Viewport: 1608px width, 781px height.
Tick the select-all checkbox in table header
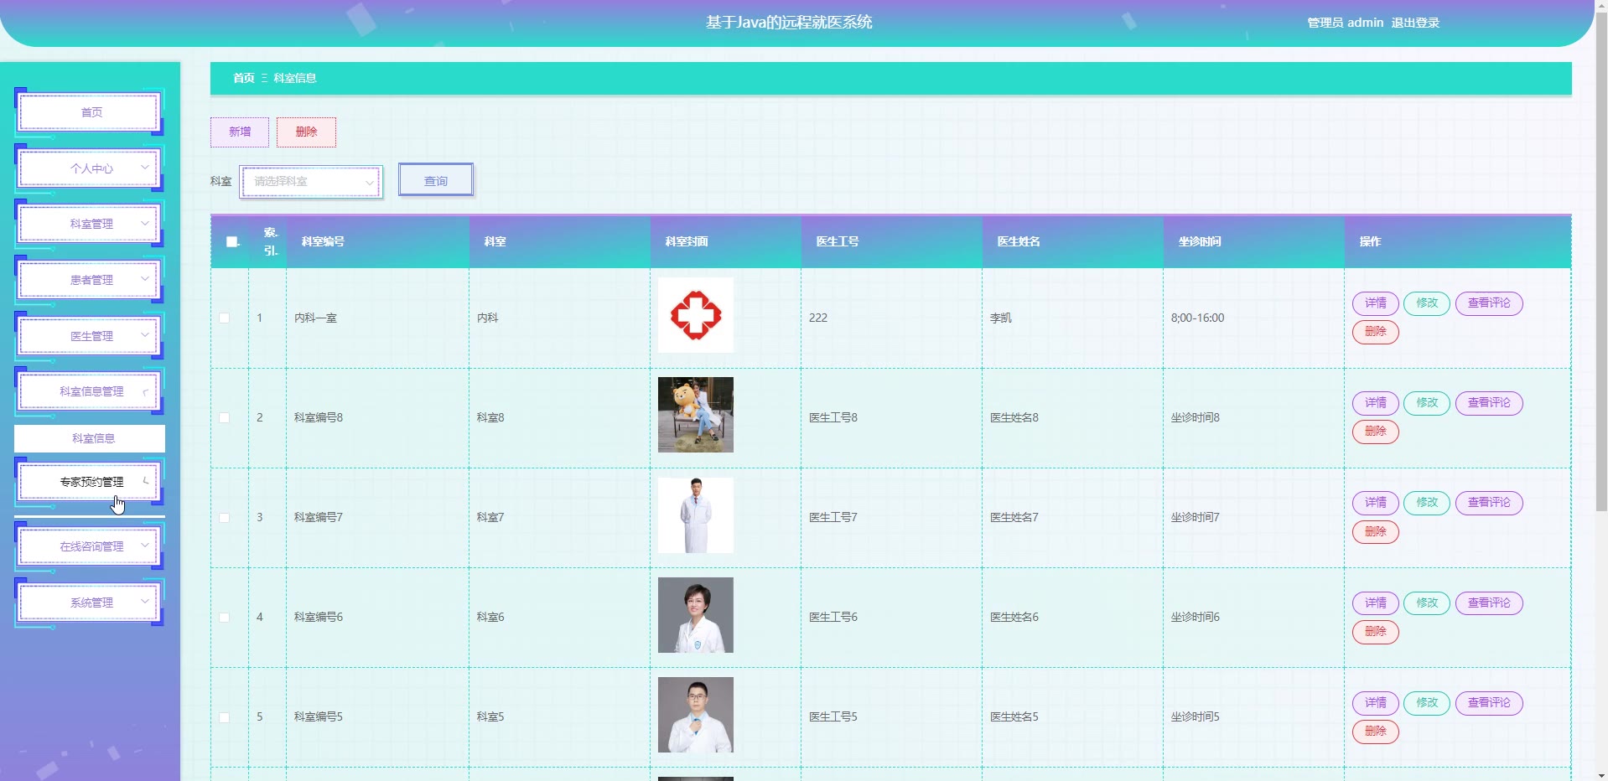point(232,242)
